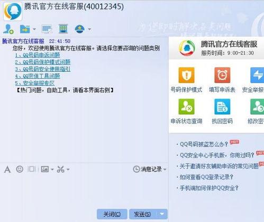The height and width of the screenshot is (222, 264).
Task: Open 填写申诉表 alarm clock icon
Action: tap(222, 75)
